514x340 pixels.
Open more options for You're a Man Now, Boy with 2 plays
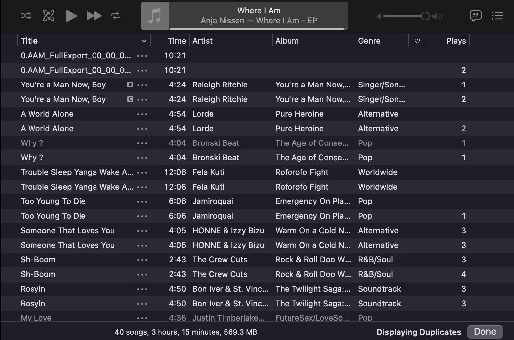click(x=142, y=100)
